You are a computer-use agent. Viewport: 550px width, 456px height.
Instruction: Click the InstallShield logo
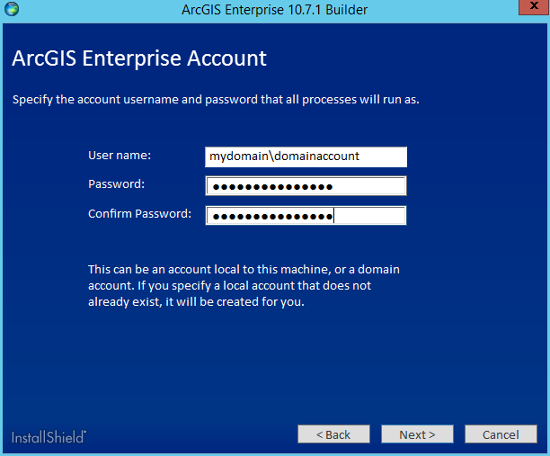tap(49, 437)
